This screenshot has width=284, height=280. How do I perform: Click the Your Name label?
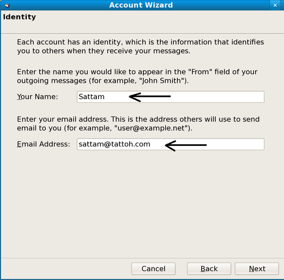pos(38,96)
